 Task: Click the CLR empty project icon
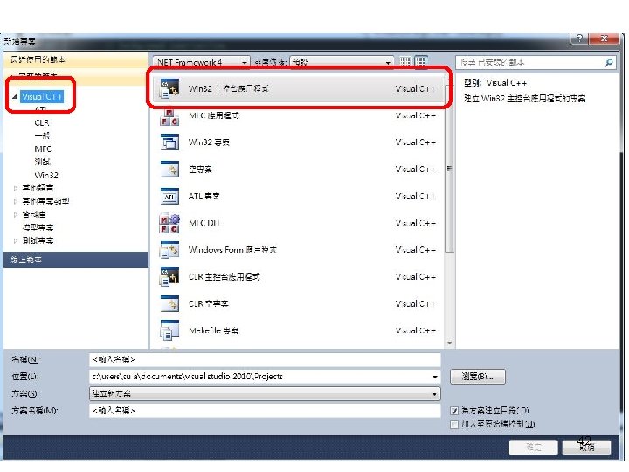click(169, 304)
